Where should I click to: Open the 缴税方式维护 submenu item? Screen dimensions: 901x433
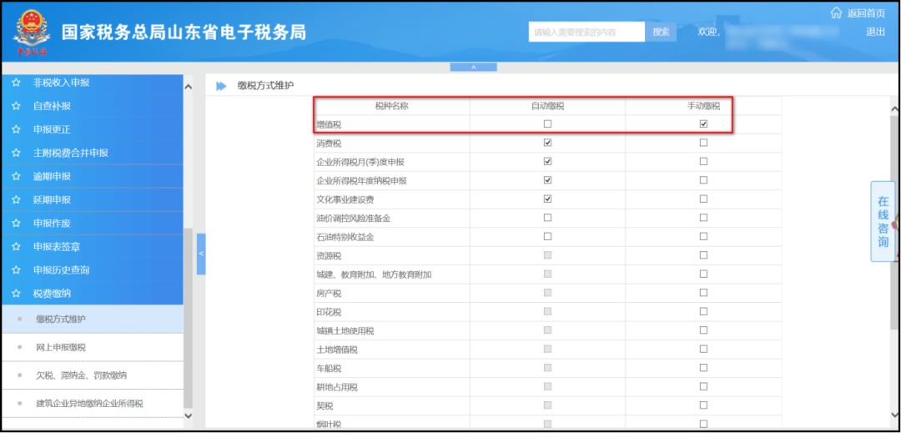pos(92,320)
